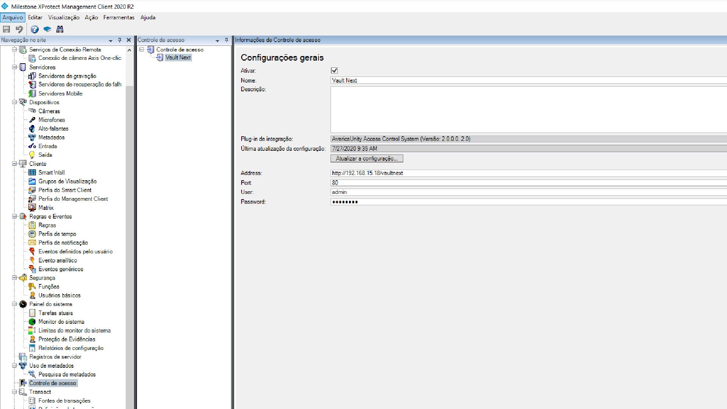The image size is (727, 409).
Task: Click the Matrix icon
Action: click(x=32, y=208)
